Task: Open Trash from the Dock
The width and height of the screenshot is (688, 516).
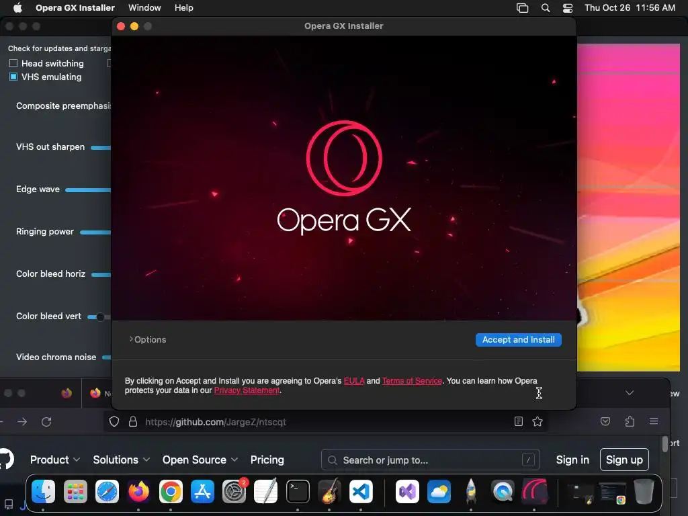Action: point(644,491)
